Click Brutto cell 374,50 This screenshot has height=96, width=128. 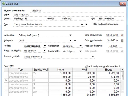(109, 77)
